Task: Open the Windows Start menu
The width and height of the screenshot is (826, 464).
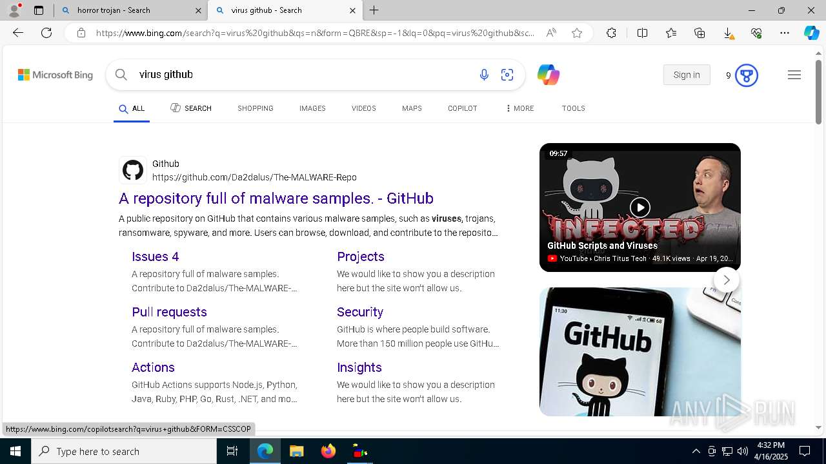Action: [15, 451]
